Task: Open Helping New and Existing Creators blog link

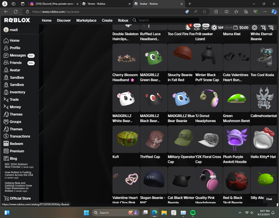Action: coord(18,187)
